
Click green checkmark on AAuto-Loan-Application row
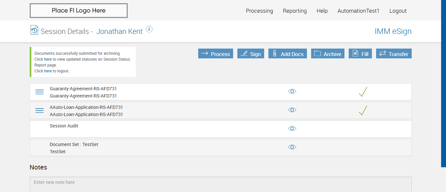pos(363,111)
